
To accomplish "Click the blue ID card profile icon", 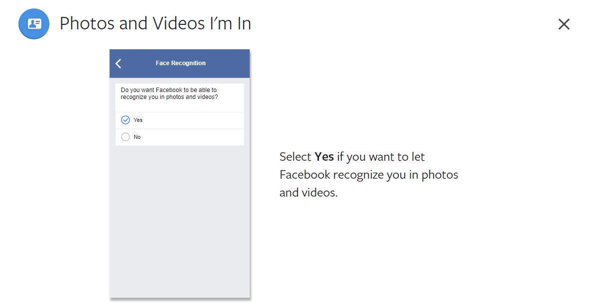I will (x=34, y=24).
